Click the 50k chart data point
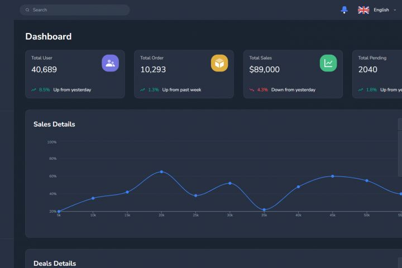This screenshot has height=268, width=402. (367, 180)
